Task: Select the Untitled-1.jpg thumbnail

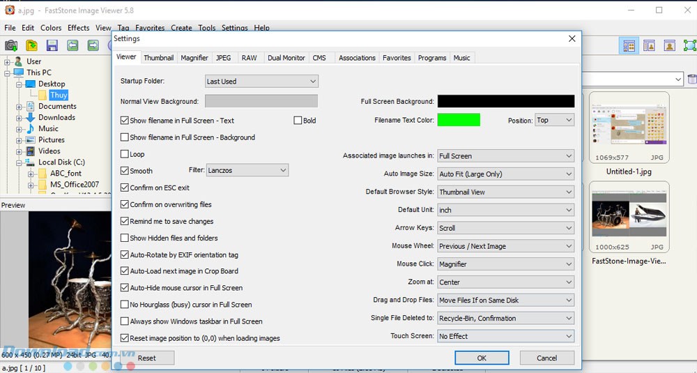Action: point(629,132)
